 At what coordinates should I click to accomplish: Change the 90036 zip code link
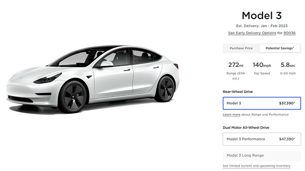pos(289,33)
